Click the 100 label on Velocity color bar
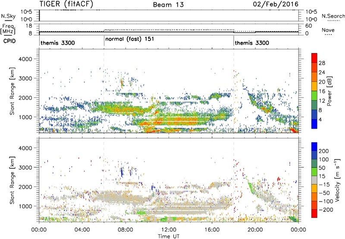The width and height of the screenshot is (345, 239). [324, 160]
